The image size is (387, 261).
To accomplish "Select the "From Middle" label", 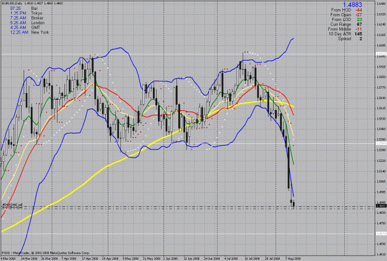I will (x=340, y=29).
